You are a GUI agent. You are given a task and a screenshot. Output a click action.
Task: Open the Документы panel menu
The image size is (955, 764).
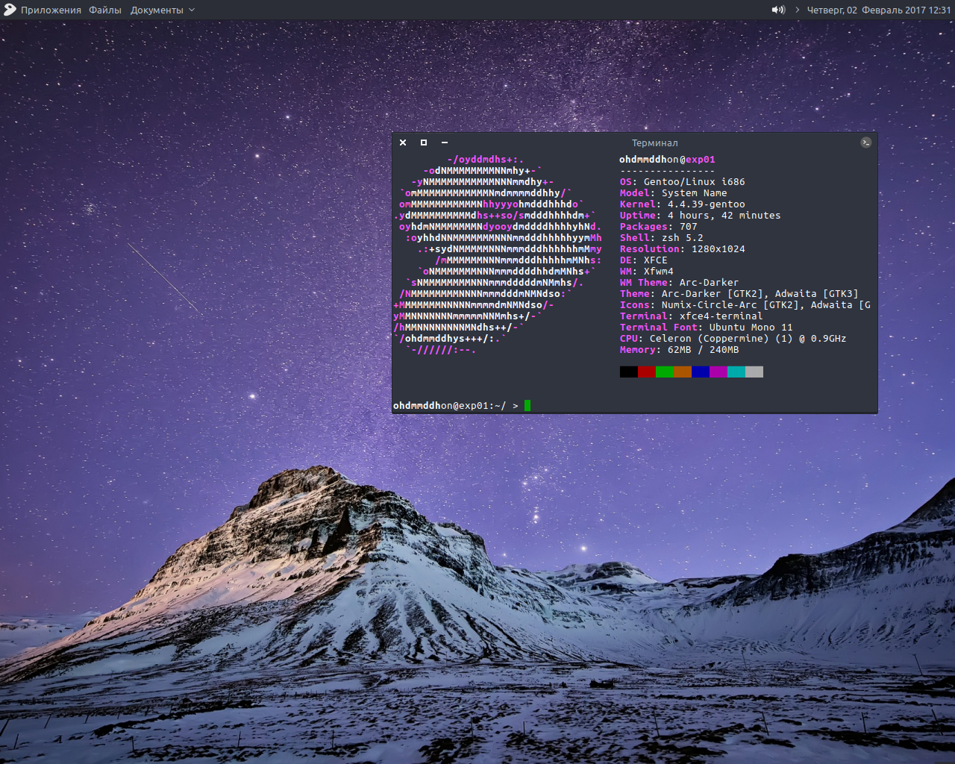click(x=157, y=10)
